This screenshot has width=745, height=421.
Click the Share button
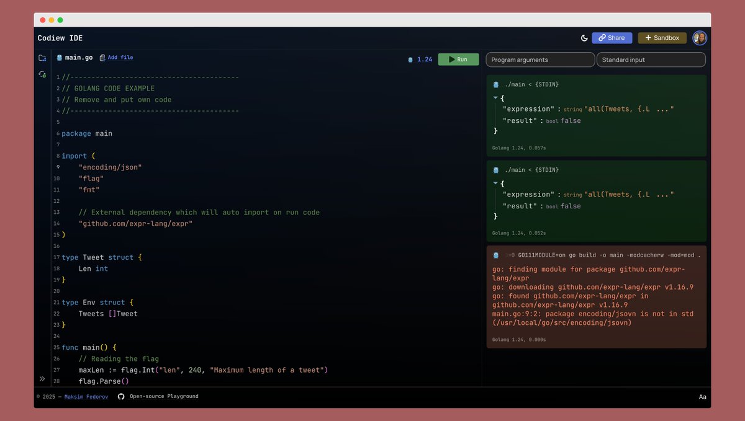point(612,38)
